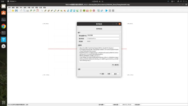Click the blue bus icon in toolbar
This screenshot has height=106, width=188.
pyautogui.click(x=71, y=11)
